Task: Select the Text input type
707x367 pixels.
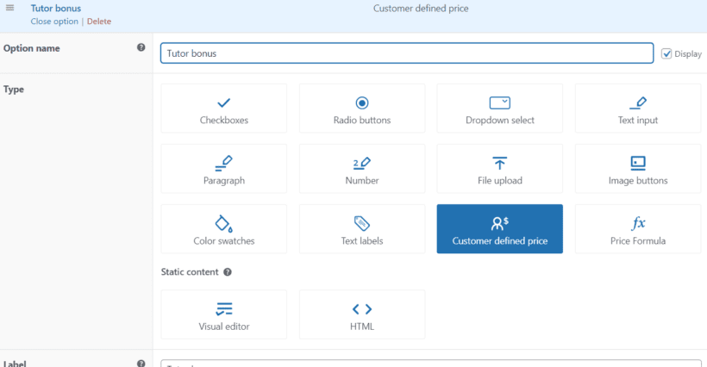Action: [637, 108]
